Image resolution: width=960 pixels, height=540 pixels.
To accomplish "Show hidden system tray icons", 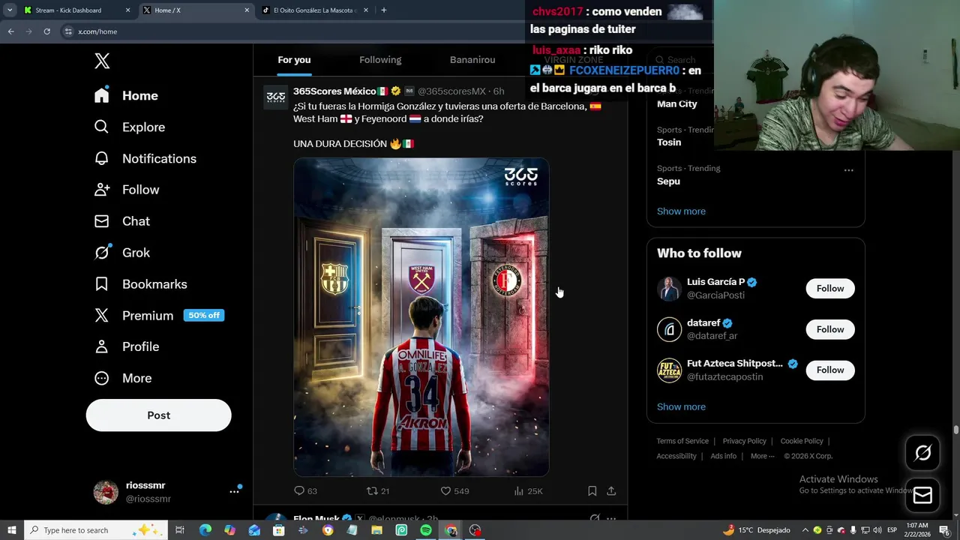I will (805, 530).
